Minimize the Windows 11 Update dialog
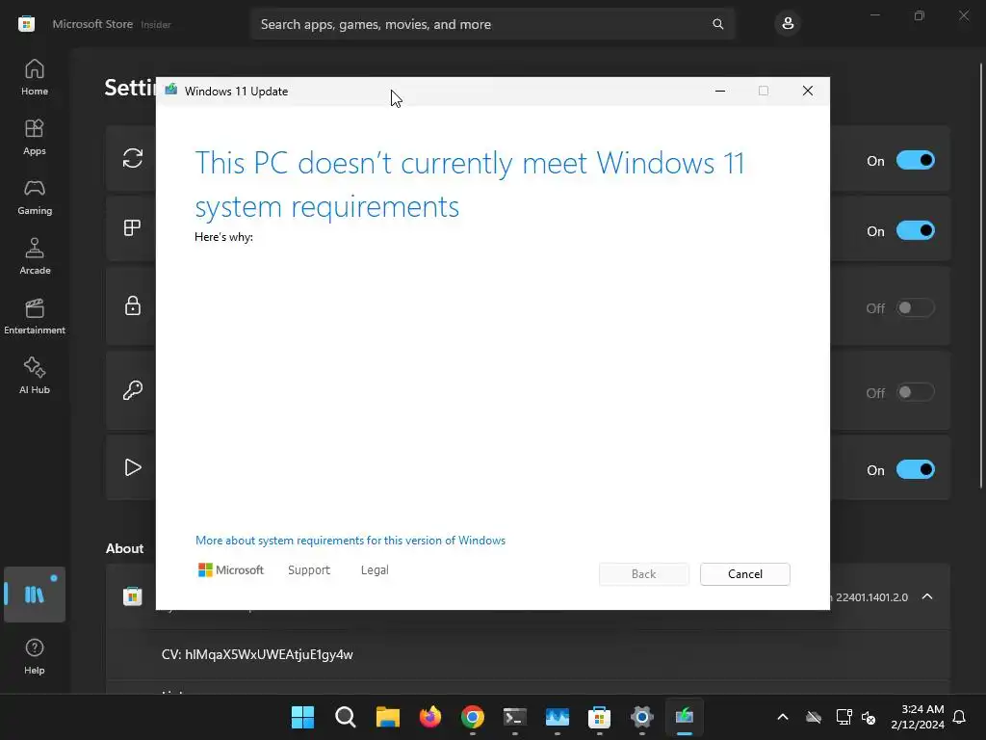Screen dimensions: 986x740 coord(720,92)
